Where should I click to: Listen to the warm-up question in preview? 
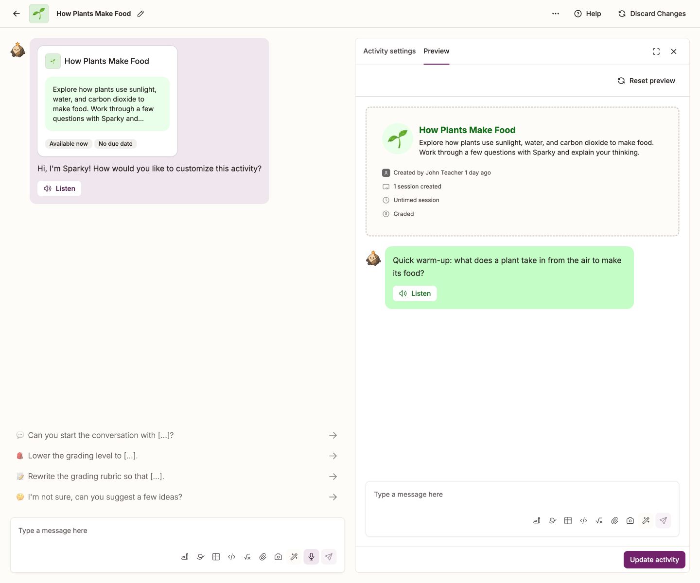pos(415,293)
